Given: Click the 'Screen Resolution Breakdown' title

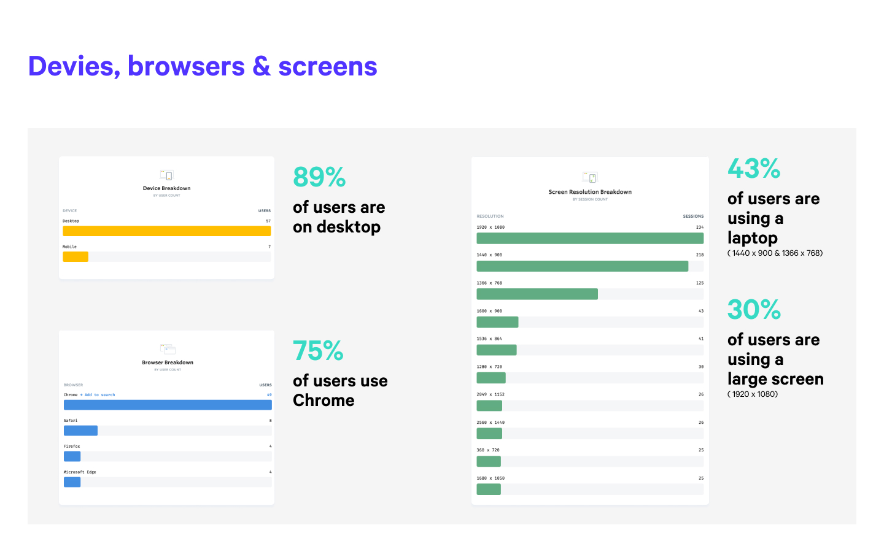Looking at the screenshot, I should [590, 192].
